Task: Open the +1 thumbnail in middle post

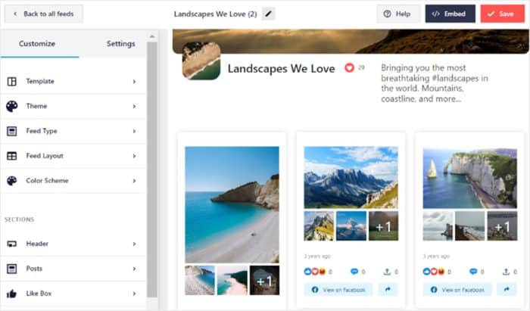Action: [383, 226]
